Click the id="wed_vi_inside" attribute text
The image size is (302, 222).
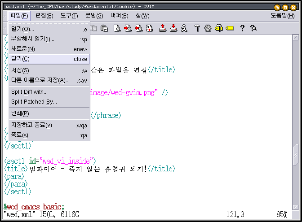click(x=61, y=161)
